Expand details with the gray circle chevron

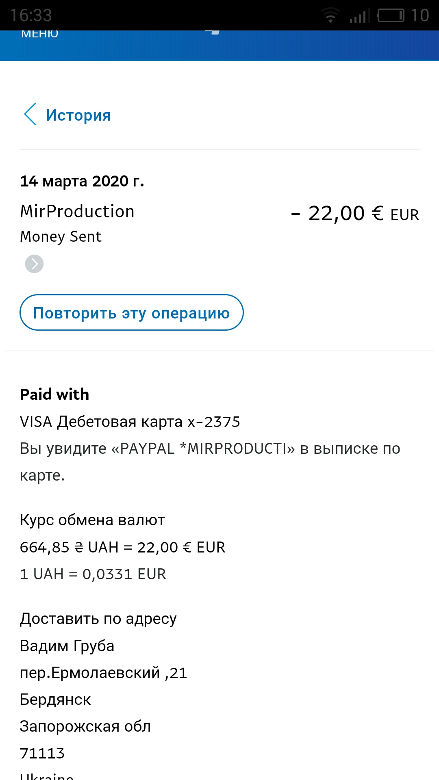click(x=34, y=264)
